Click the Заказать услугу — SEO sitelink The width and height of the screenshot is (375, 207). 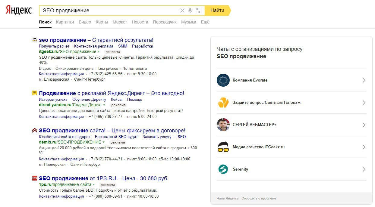pyautogui.click(x=164, y=137)
